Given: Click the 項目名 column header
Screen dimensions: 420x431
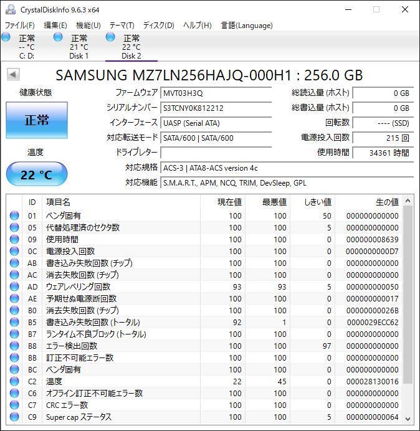Looking at the screenshot, I should coord(121,202).
